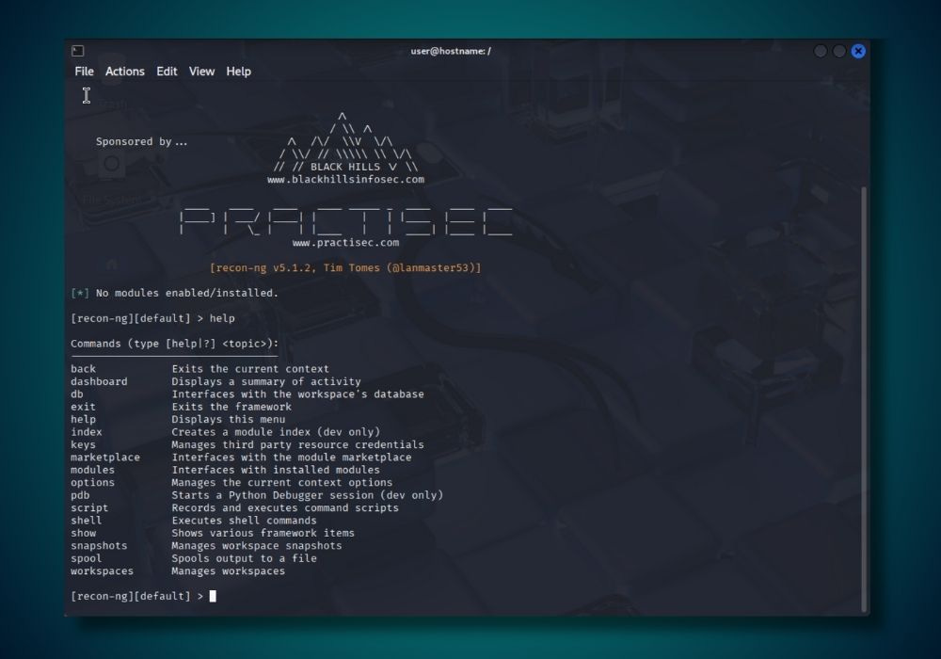Screen dimensions: 941x659
Task: Click the 'workspaces' command name
Action: click(x=102, y=571)
